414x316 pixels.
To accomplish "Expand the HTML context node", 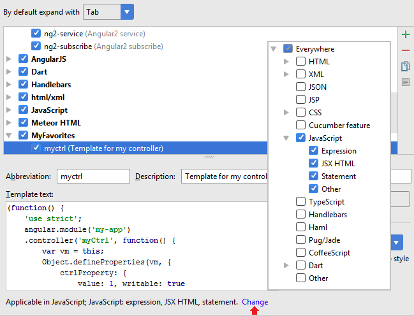I will (286, 62).
